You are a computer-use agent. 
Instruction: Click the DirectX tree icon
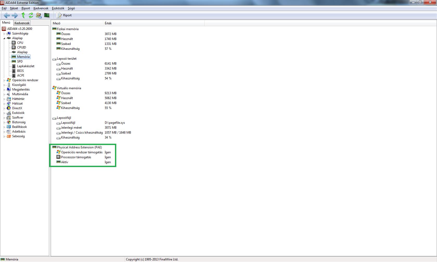9,108
